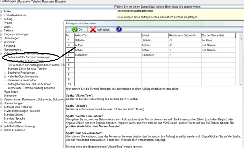Click the -1 cell in Einpacken row
Screen dimensions: 244x148
click(x=185, y=55)
